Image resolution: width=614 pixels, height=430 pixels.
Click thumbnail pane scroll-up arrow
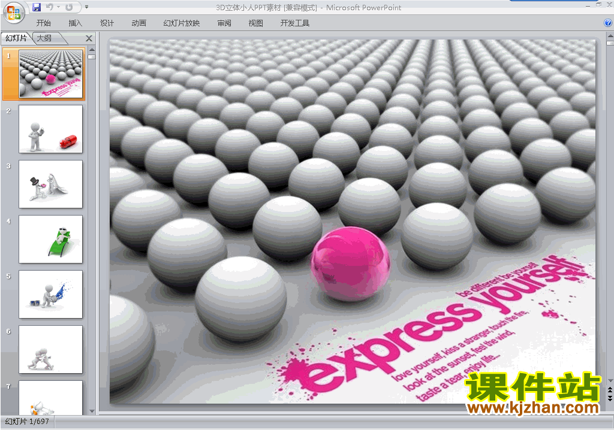point(92,50)
